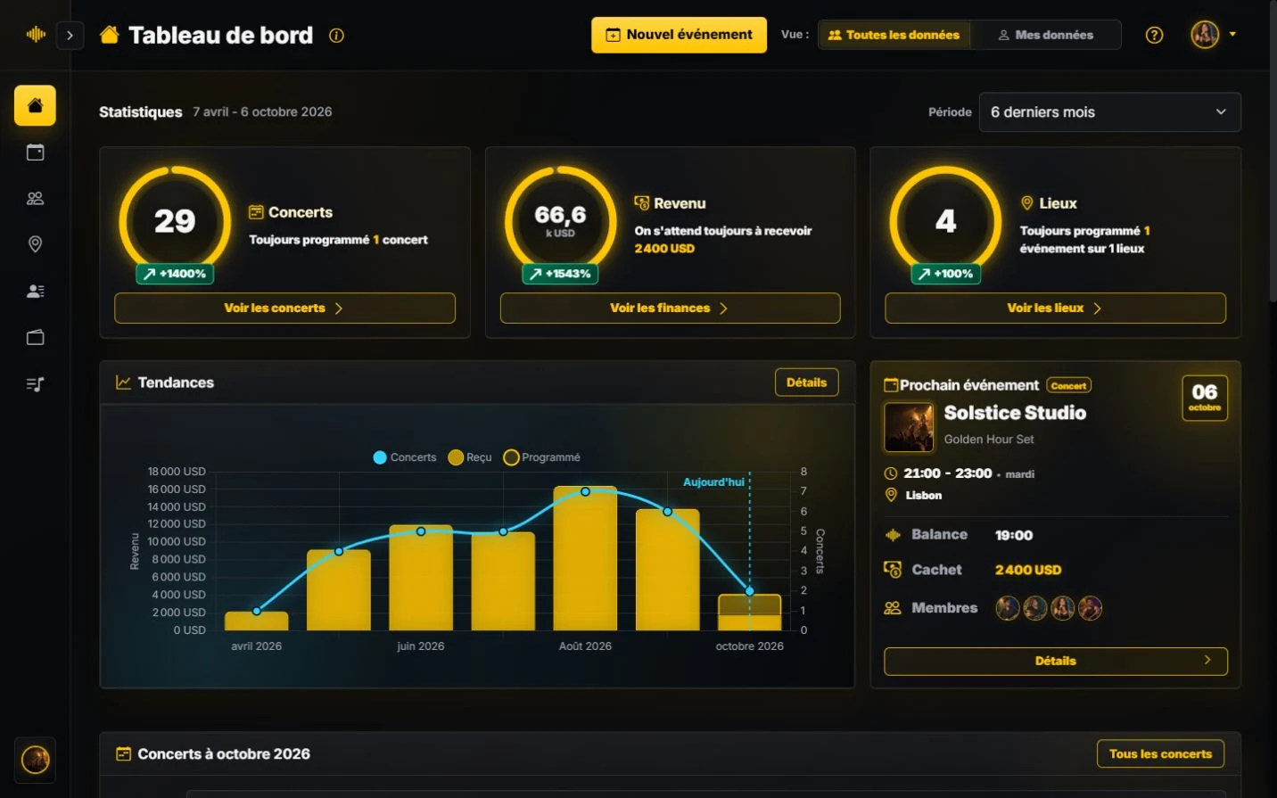Open the user menu caret beside avatar
The height and width of the screenshot is (798, 1277).
[1232, 34]
